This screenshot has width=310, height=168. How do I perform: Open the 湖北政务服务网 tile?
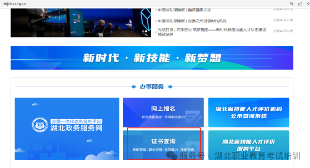(67, 129)
